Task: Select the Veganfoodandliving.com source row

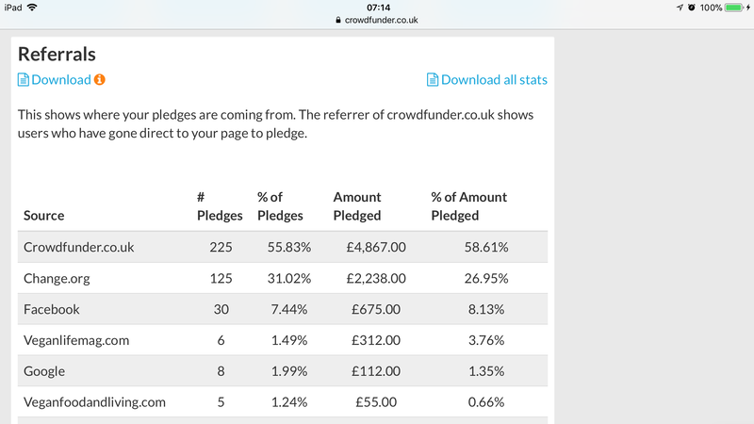Action: [x=94, y=402]
